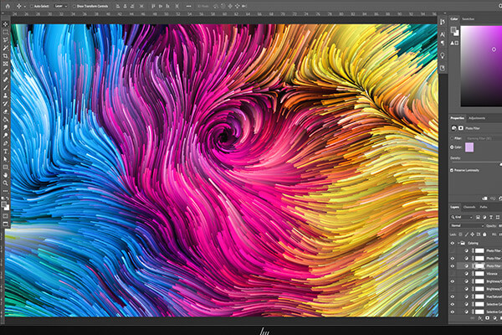Select the Paint Bucket tool
Viewport: 502px width, 335px height.
[x=6, y=119]
